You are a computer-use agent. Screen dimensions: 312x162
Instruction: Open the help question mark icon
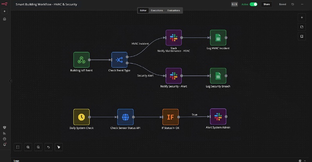point(5,139)
